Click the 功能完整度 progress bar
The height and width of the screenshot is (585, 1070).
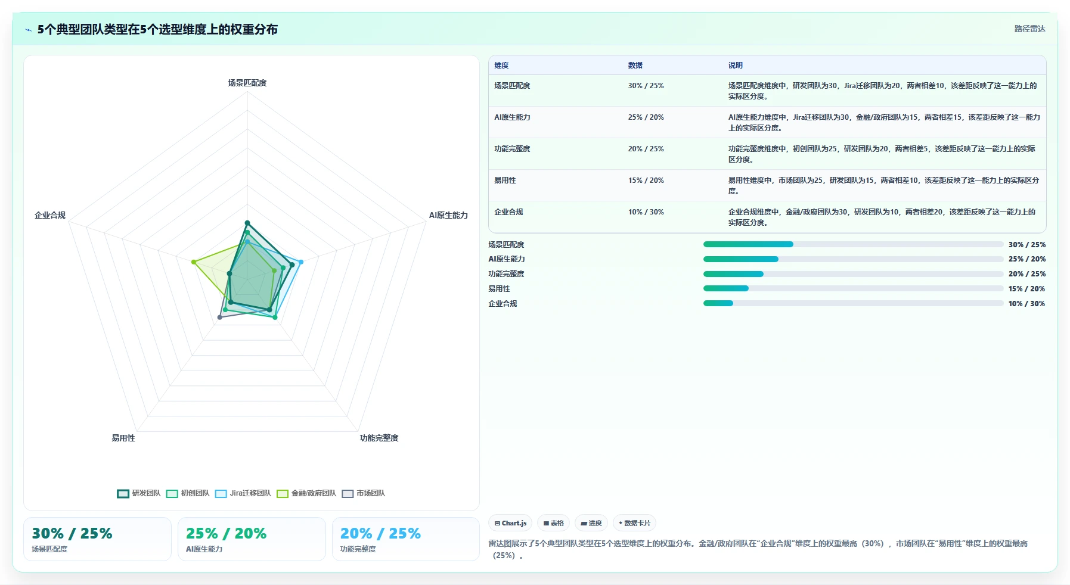(853, 274)
